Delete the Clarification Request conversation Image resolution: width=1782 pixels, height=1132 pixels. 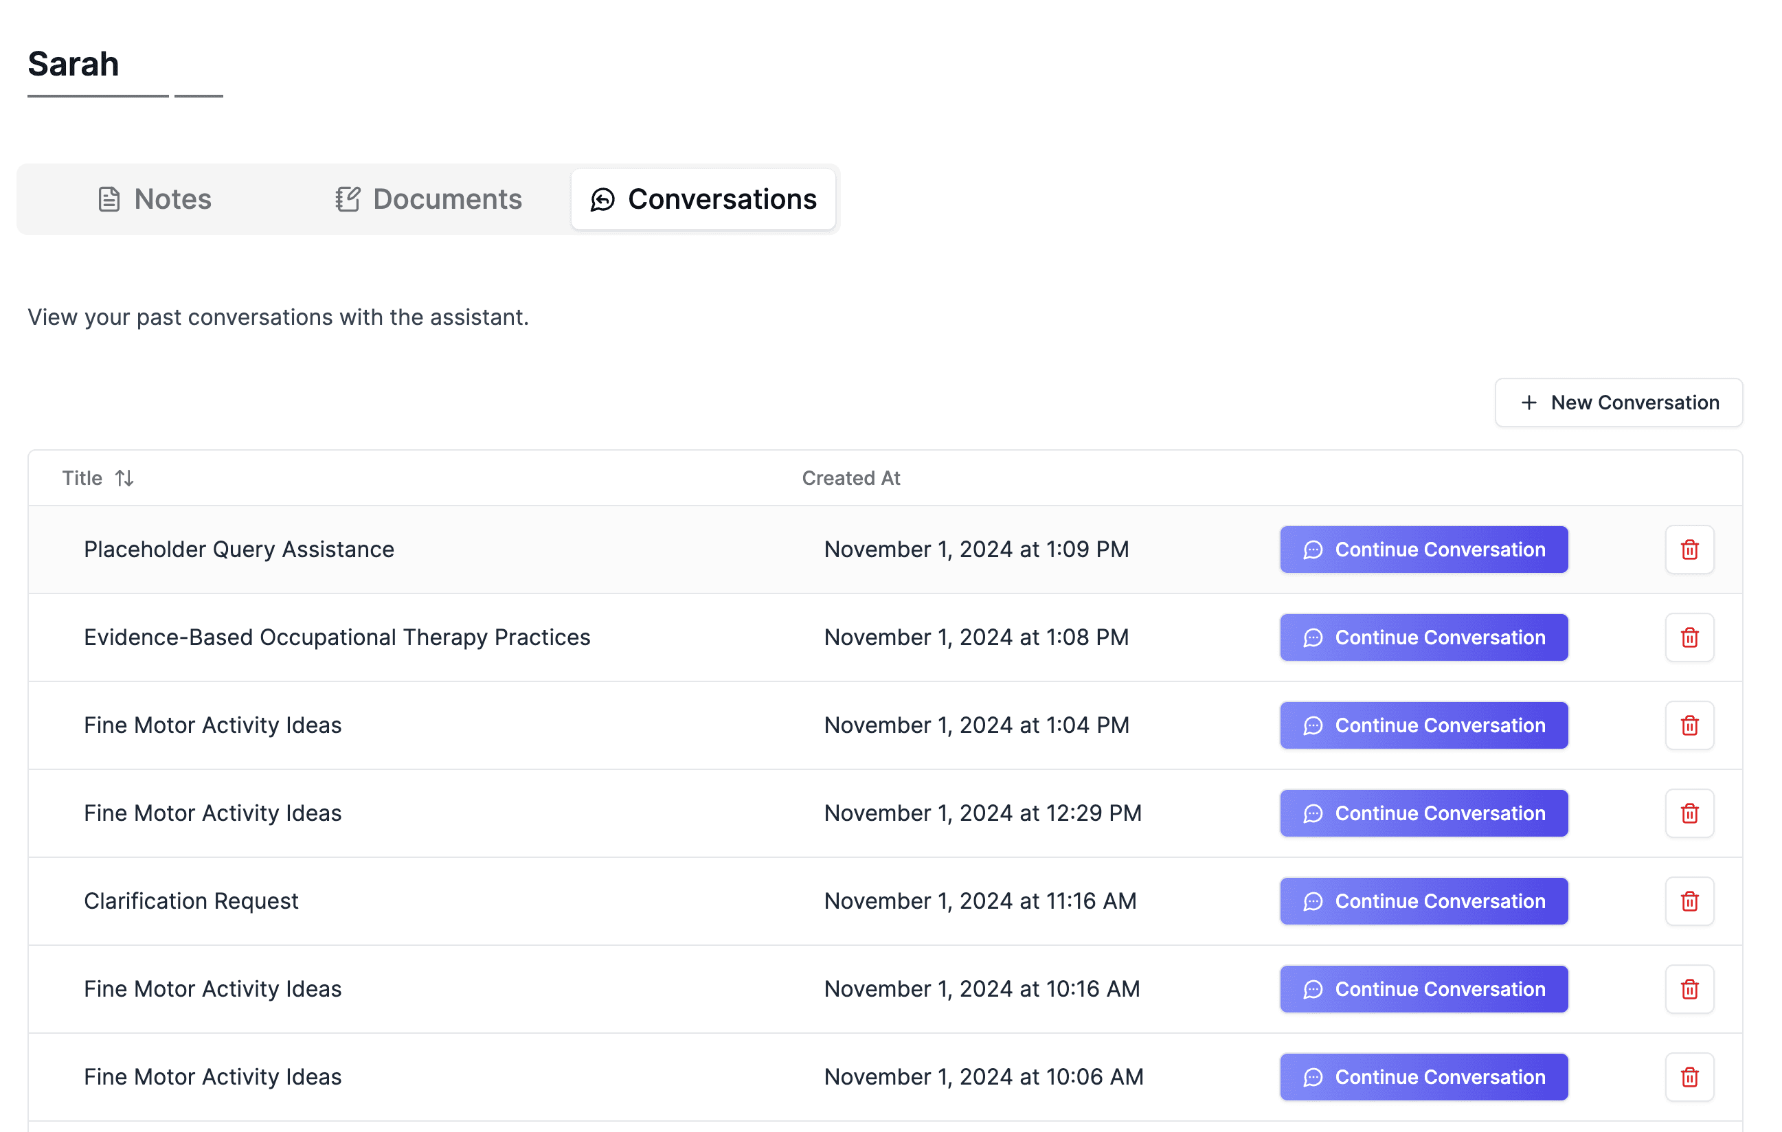pyautogui.click(x=1689, y=901)
